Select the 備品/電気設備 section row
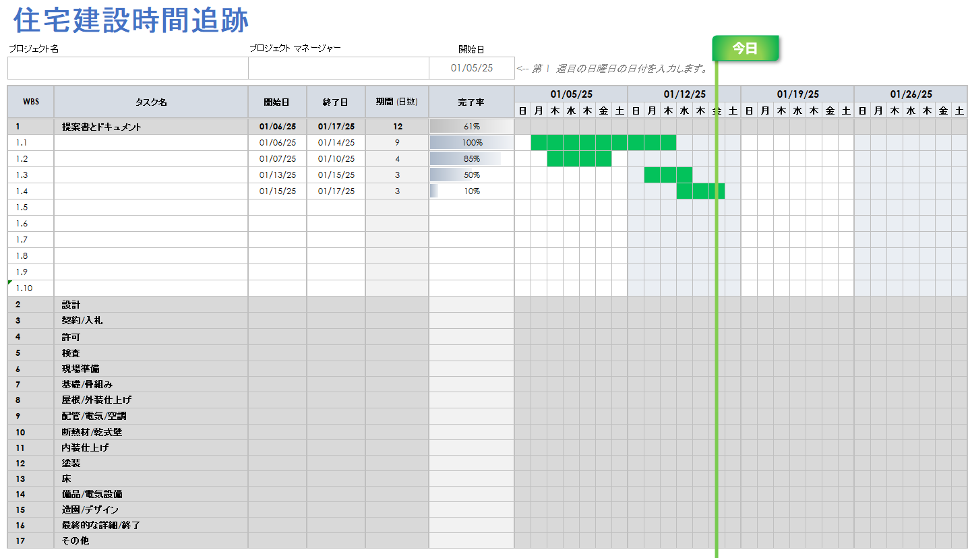The width and height of the screenshot is (968, 558). tap(487, 494)
